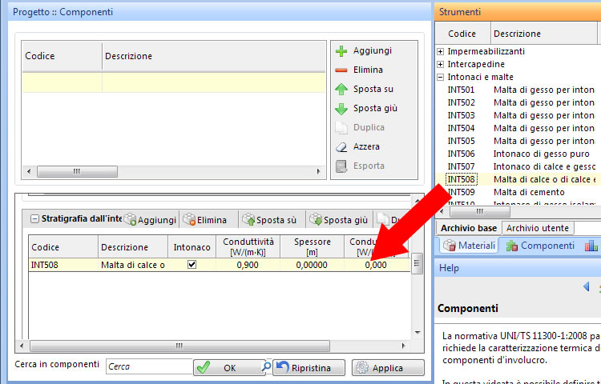Select INT509 Malta di cemento item
This screenshot has width=601, height=384.
click(521, 192)
